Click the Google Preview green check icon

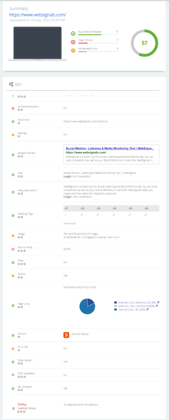pos(13,155)
